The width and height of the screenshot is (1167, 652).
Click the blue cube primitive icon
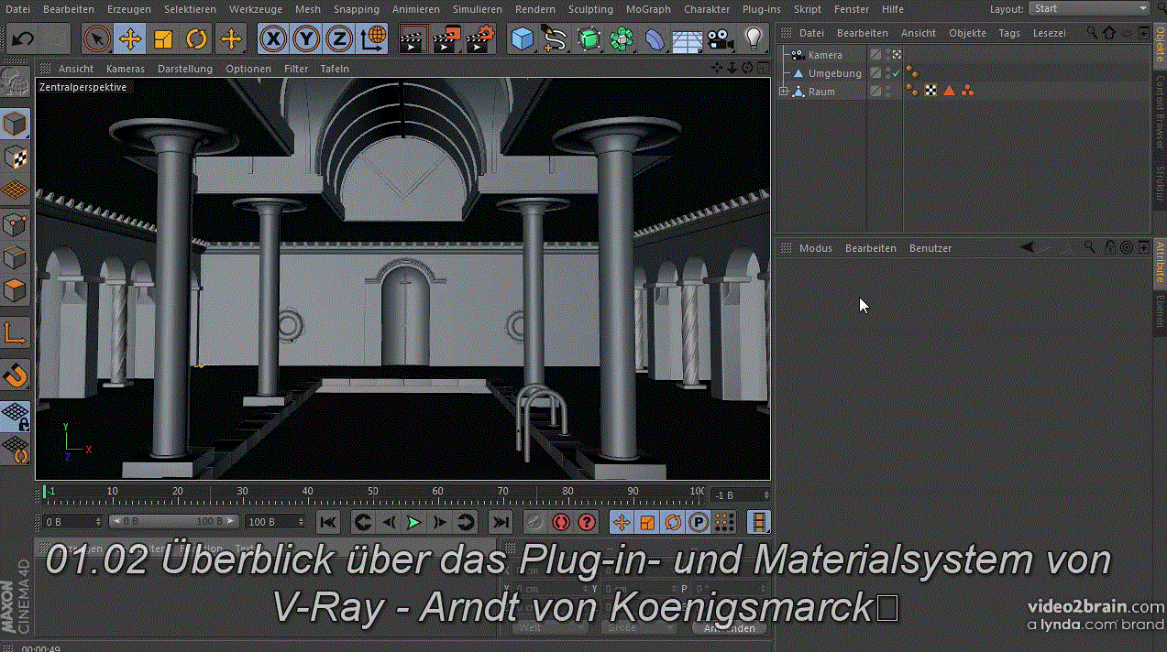[x=522, y=39]
